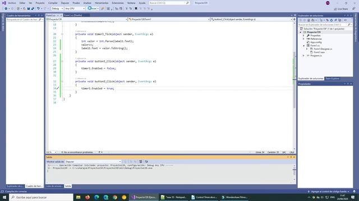Viewport: 359px width, 201px height.
Task: Click the quick actions screwdriver icon at line 34
Action: (x=58, y=88)
